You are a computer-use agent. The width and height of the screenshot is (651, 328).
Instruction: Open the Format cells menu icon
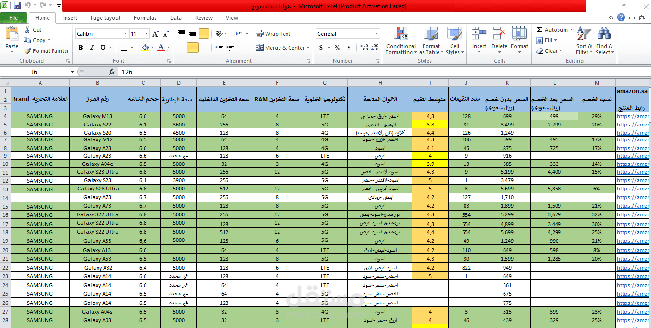tap(519, 34)
